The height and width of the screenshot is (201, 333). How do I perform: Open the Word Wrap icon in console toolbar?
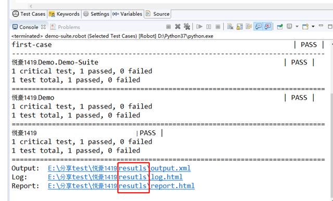point(249,26)
